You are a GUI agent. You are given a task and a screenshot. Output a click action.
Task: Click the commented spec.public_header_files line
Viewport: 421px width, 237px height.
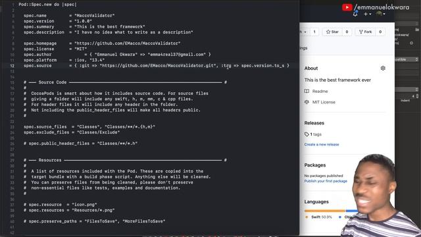point(80,144)
